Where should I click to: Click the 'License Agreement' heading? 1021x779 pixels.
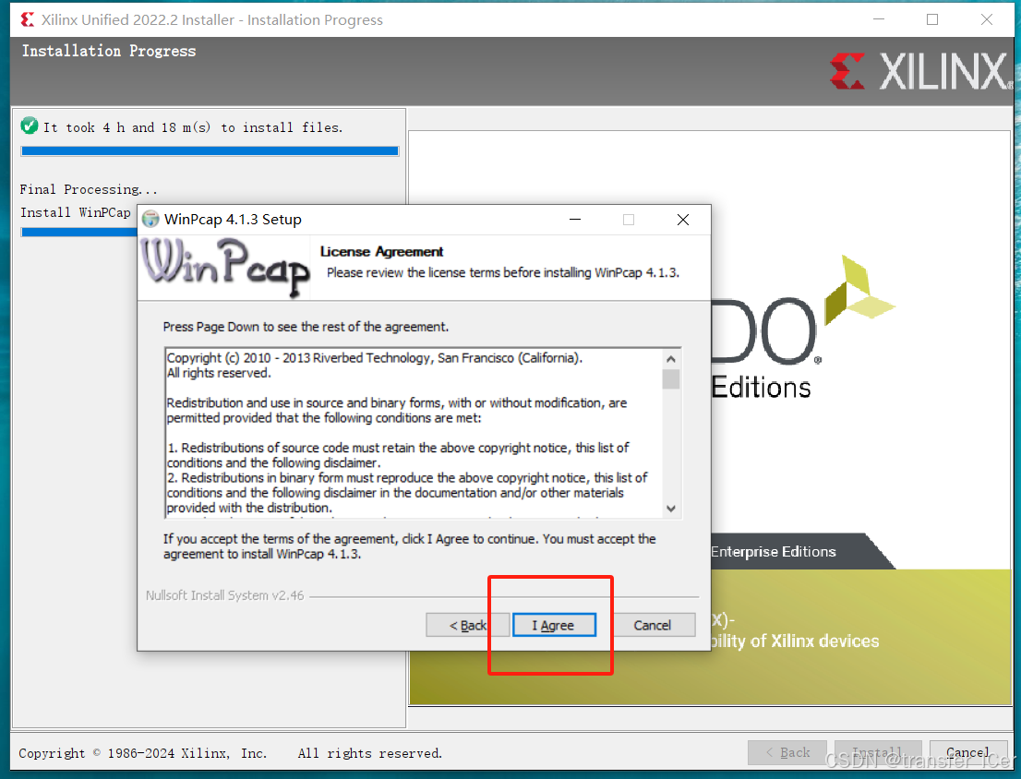pos(381,252)
